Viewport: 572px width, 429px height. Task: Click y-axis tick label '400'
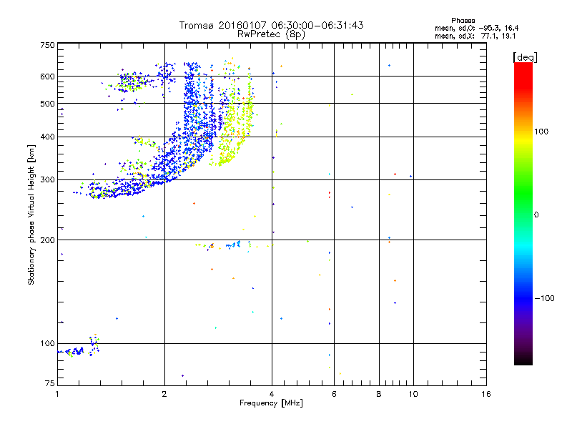pyautogui.click(x=47, y=137)
